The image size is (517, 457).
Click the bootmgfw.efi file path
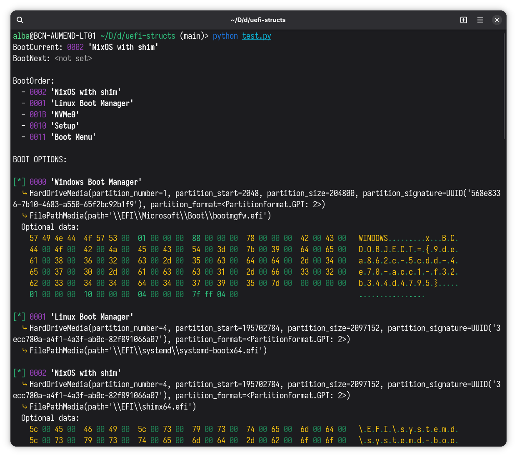click(x=150, y=216)
